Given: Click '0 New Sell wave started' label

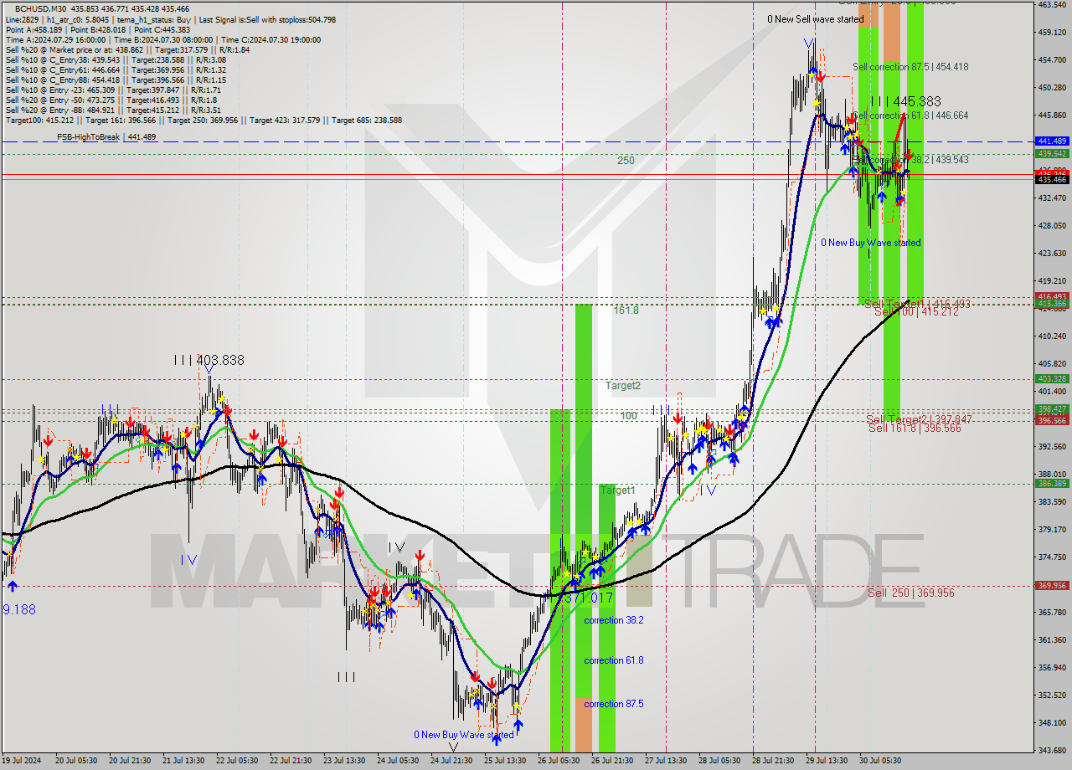Looking at the screenshot, I should [815, 19].
